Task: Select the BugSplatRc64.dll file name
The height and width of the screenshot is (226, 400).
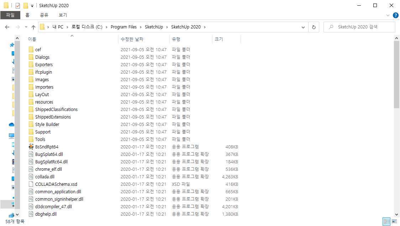Action: pyautogui.click(x=51, y=162)
